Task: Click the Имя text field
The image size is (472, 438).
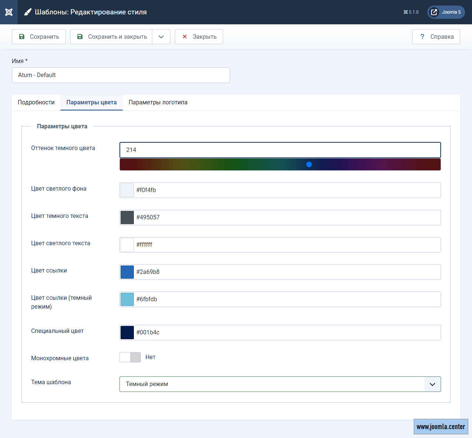Action: 121,75
